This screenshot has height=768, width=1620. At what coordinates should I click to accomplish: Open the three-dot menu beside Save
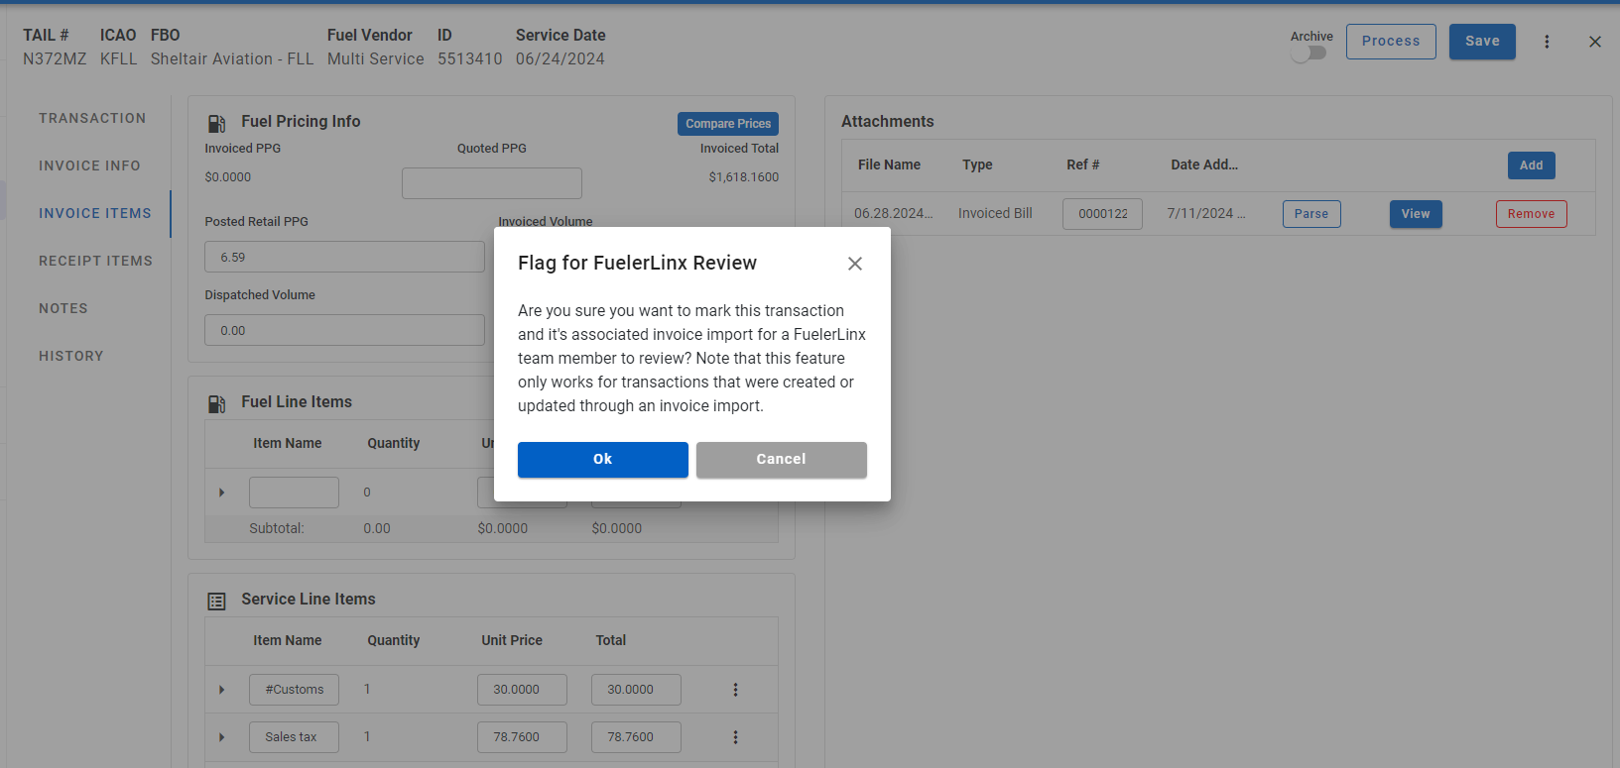[x=1547, y=42]
